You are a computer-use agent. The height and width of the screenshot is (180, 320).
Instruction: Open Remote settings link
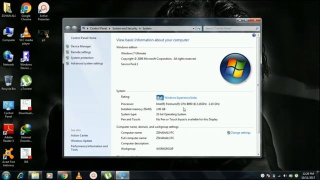(81, 52)
